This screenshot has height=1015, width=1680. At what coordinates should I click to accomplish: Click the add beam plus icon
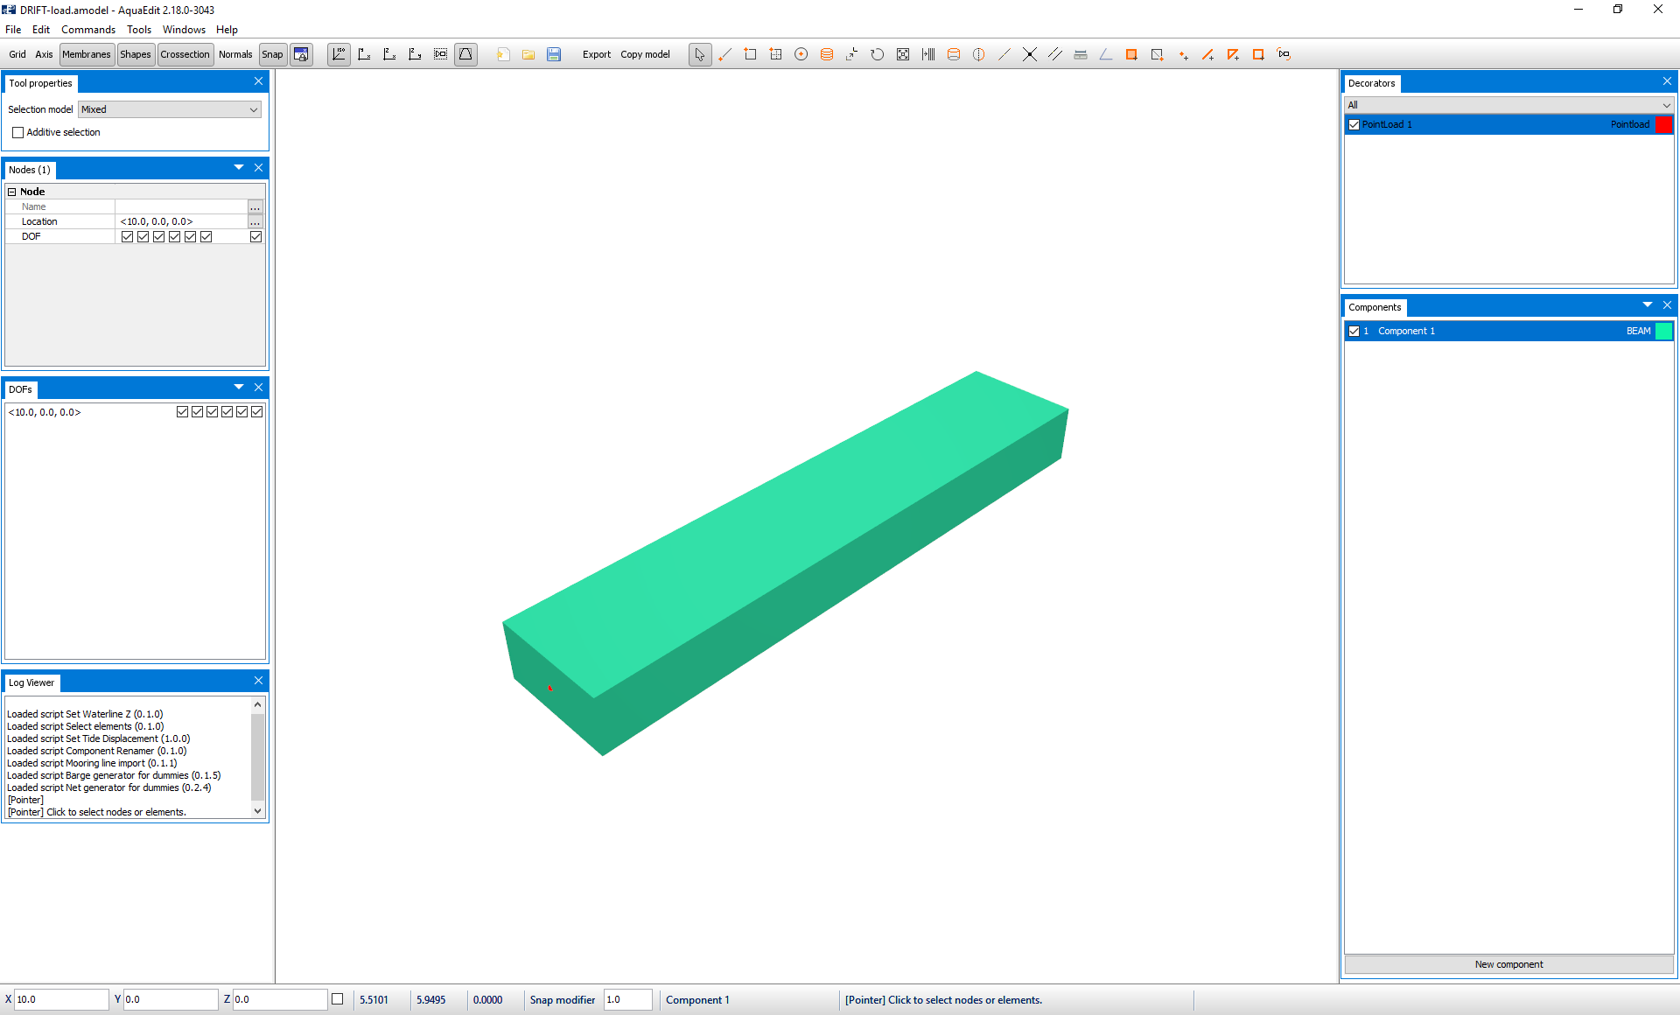(x=1208, y=54)
